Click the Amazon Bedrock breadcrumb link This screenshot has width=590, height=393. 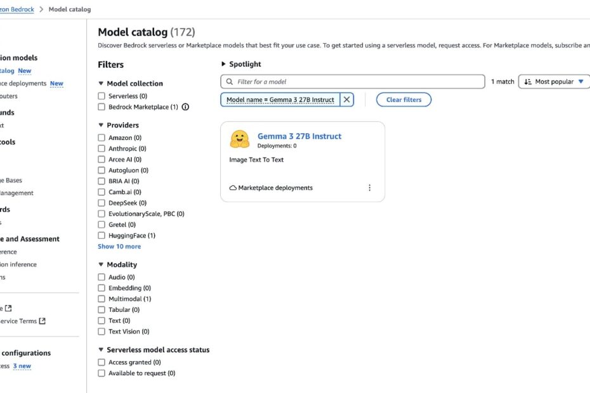(x=16, y=9)
